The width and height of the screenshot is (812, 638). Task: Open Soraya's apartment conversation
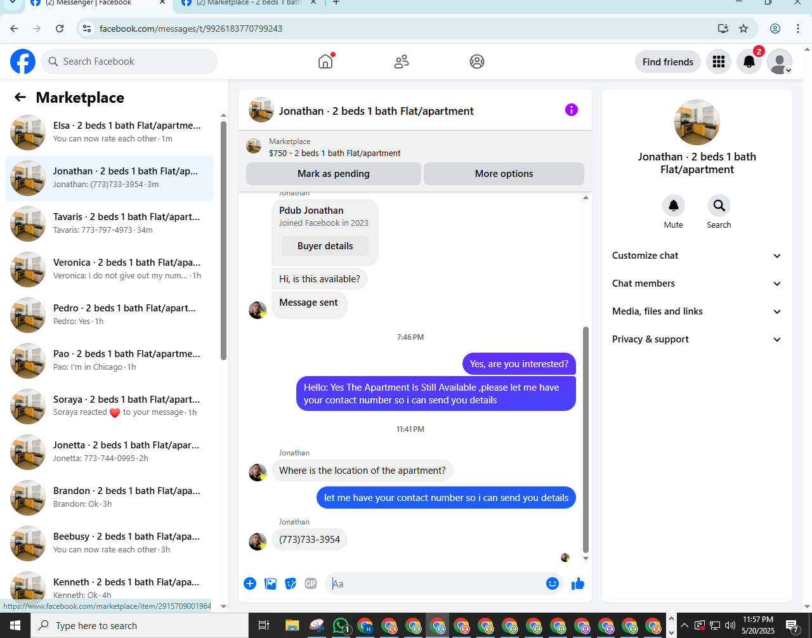click(x=109, y=406)
